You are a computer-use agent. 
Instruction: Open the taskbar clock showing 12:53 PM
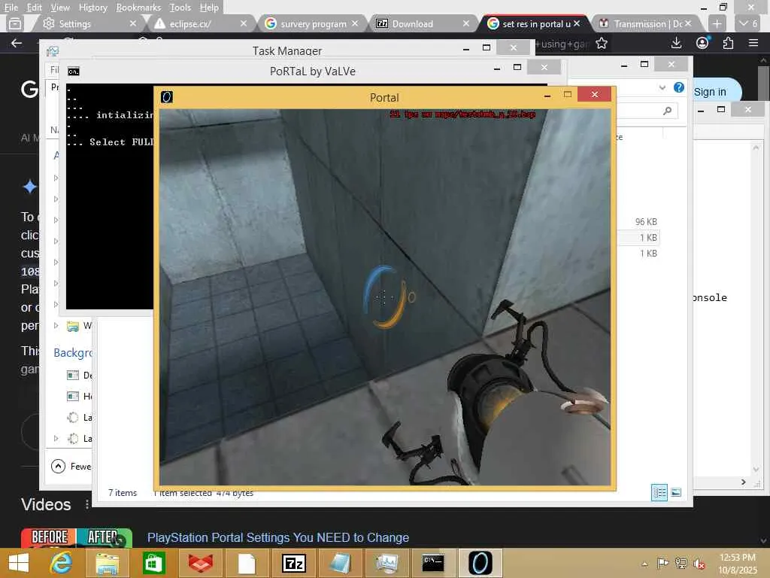[737, 564]
